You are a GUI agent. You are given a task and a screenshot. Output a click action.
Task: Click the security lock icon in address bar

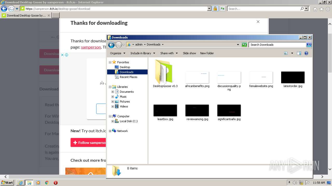215,9
